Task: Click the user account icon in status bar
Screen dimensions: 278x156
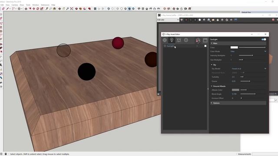Action: (6, 154)
